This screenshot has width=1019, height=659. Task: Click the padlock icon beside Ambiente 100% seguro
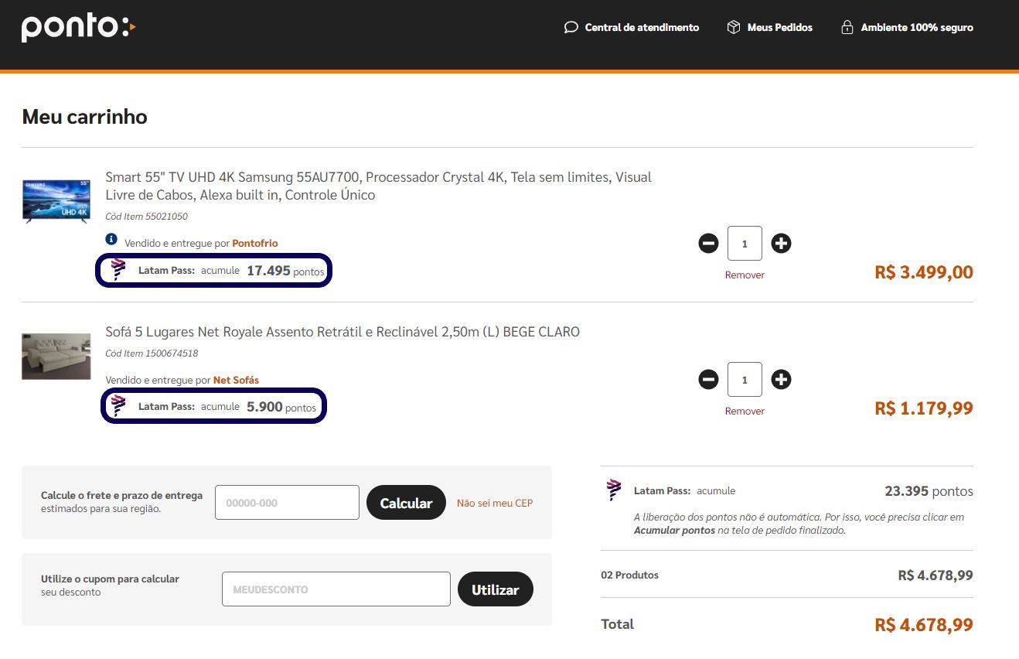tap(847, 28)
